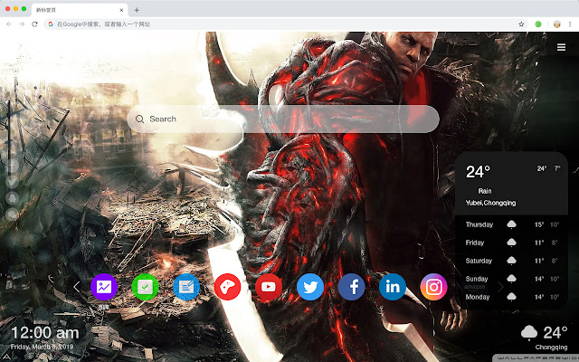The height and width of the screenshot is (362, 579).
Task: Click the green extension icon in toolbar
Action: pyautogui.click(x=538, y=24)
